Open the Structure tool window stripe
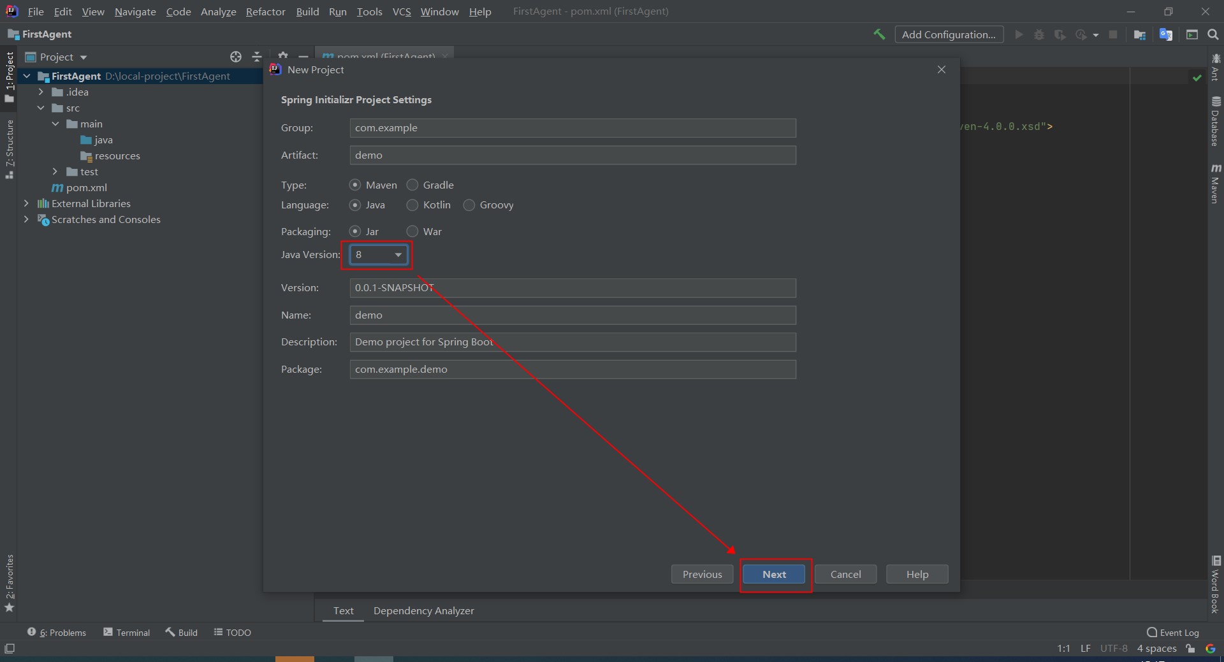The width and height of the screenshot is (1224, 662). tap(9, 148)
